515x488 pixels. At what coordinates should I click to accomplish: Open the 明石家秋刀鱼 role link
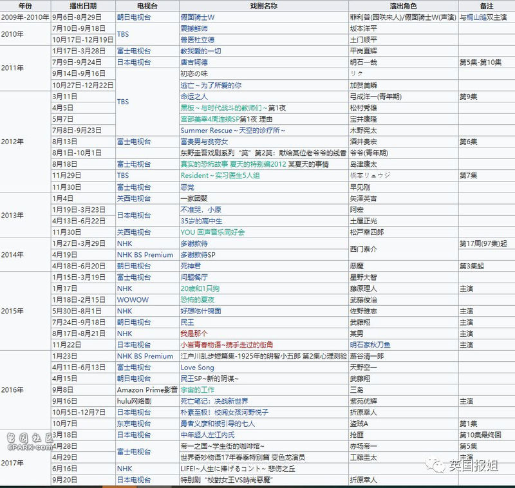[370, 345]
